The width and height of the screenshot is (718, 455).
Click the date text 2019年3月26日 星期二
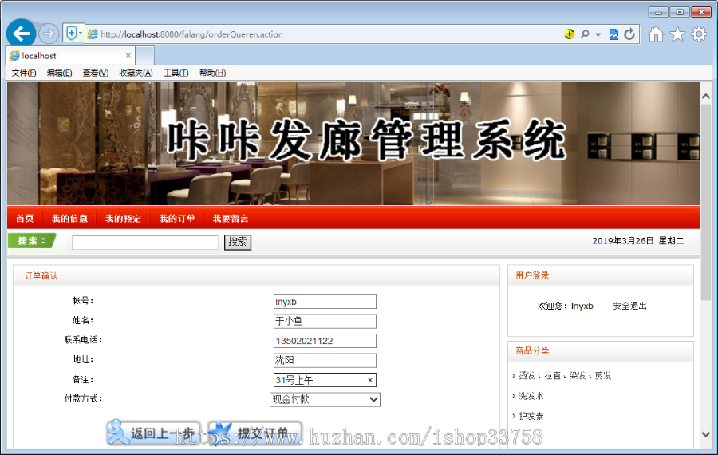(x=637, y=241)
